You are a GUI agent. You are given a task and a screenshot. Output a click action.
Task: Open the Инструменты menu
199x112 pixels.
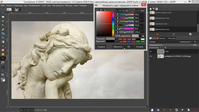tap(58, 6)
